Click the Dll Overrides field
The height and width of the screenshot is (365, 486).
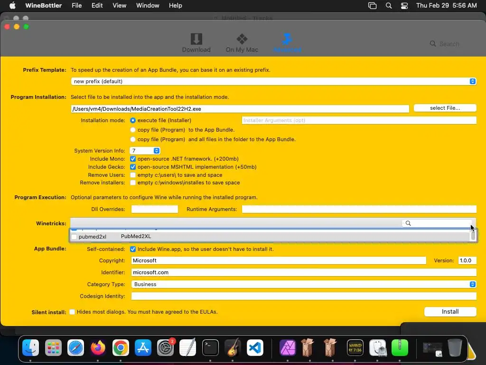click(x=155, y=209)
